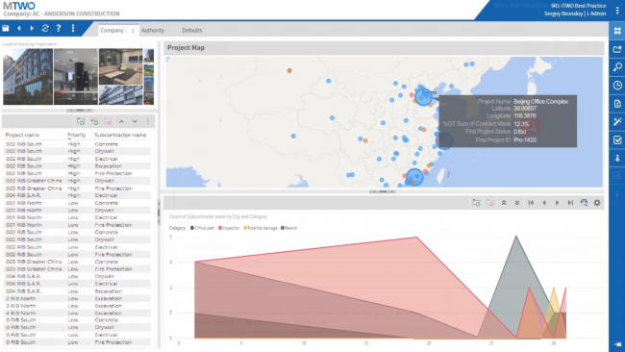625x352 pixels.
Task: Select the SMART 3D LAB building photo
Action: point(28,77)
